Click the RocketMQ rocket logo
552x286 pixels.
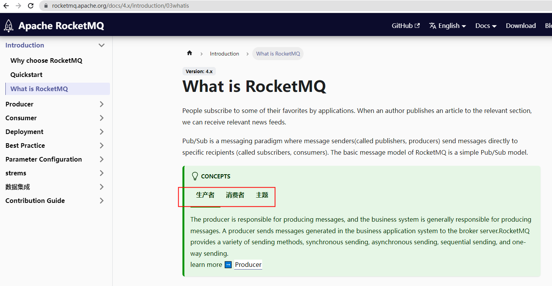pyautogui.click(x=8, y=26)
